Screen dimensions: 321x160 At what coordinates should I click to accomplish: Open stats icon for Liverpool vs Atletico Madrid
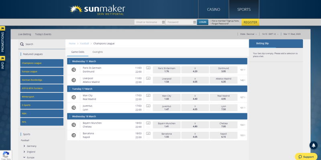(148, 78)
